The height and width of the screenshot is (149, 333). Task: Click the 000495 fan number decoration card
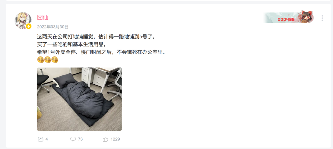[288, 18]
